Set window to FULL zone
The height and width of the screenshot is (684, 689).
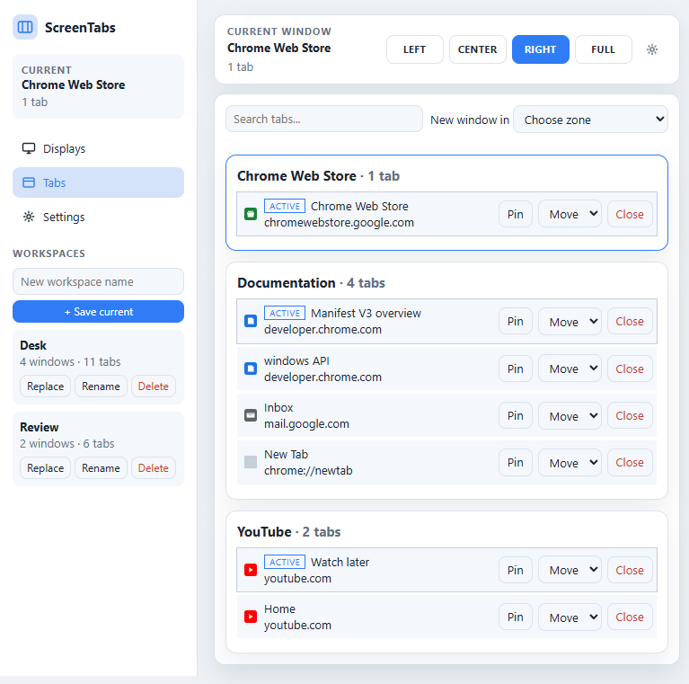[604, 49]
